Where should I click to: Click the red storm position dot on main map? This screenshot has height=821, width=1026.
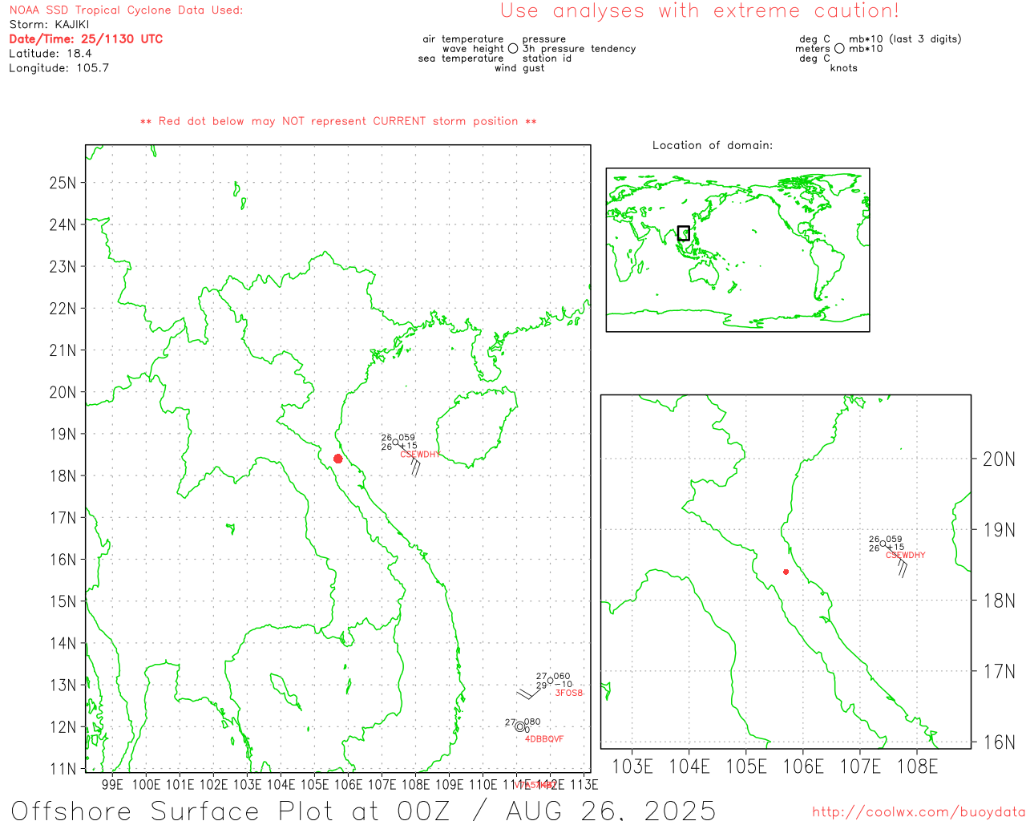coord(338,459)
